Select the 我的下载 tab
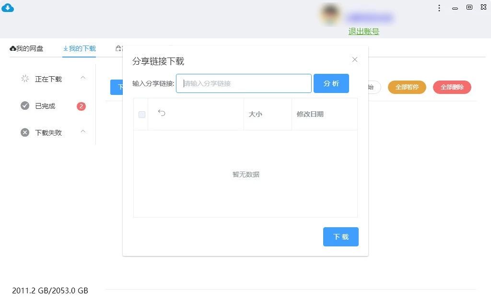 [80, 48]
